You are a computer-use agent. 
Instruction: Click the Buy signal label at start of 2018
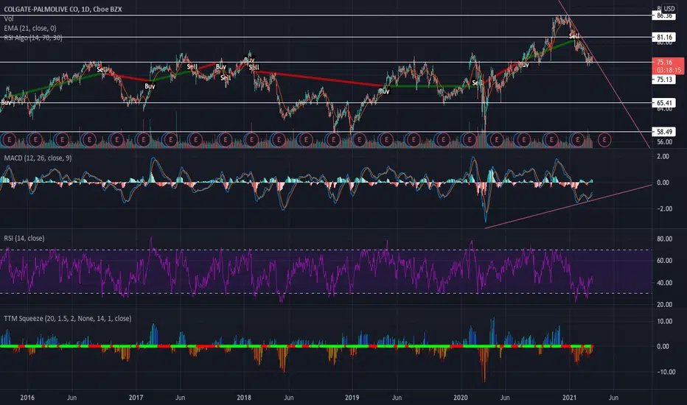pos(249,60)
